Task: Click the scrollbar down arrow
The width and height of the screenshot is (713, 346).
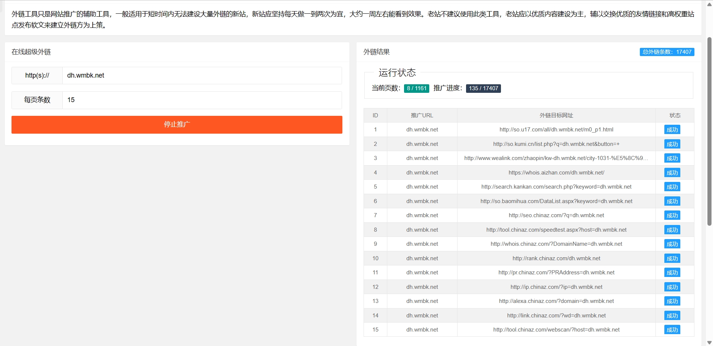Action: (x=709, y=343)
